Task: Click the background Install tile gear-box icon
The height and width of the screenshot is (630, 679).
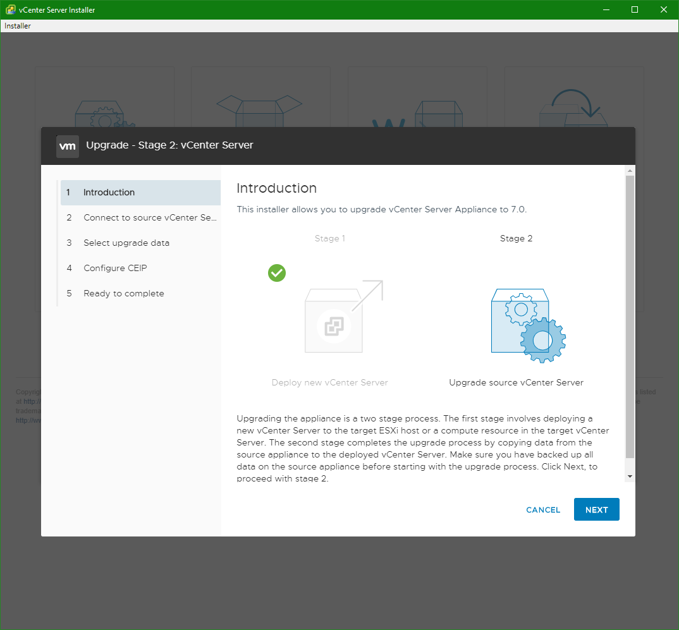Action: [105, 113]
